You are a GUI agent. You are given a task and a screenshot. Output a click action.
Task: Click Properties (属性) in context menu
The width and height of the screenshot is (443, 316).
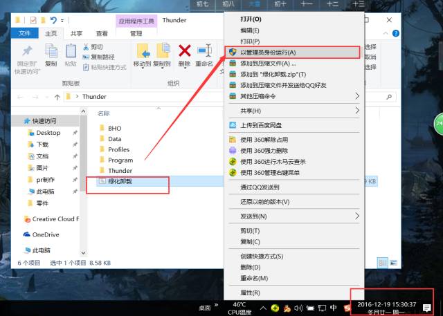[250, 293]
